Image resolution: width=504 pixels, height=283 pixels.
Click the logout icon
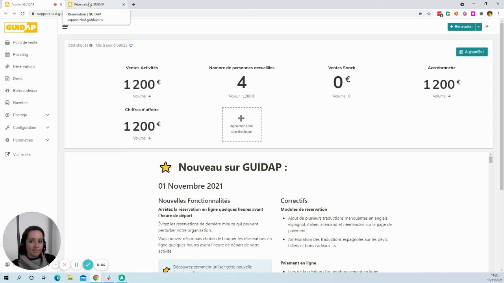(487, 26)
